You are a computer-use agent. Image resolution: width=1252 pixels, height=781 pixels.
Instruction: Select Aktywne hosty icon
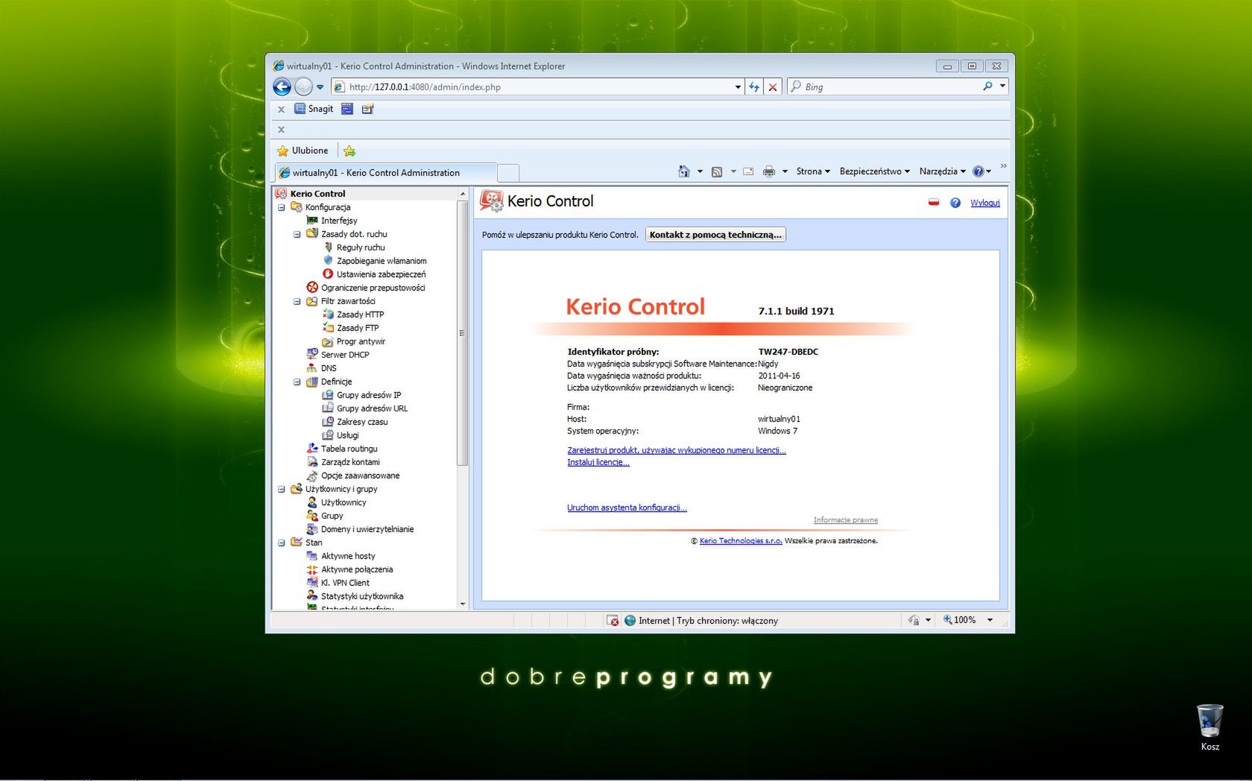coord(312,556)
